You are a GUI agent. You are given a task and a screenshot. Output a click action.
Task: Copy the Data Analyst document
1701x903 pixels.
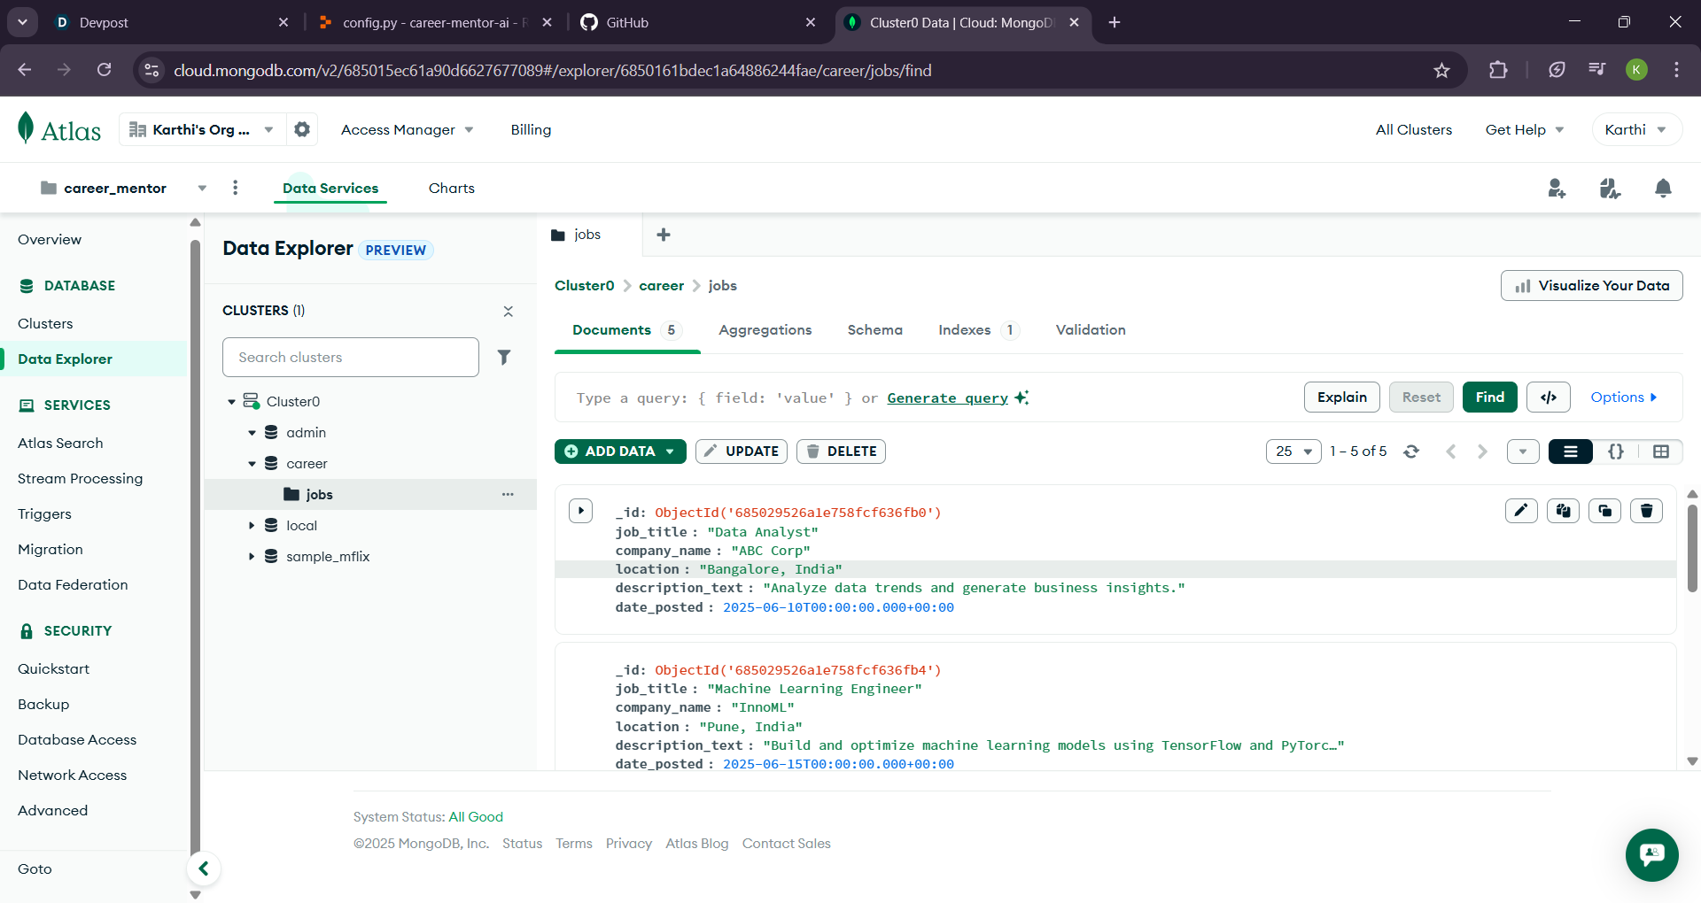(x=1563, y=511)
